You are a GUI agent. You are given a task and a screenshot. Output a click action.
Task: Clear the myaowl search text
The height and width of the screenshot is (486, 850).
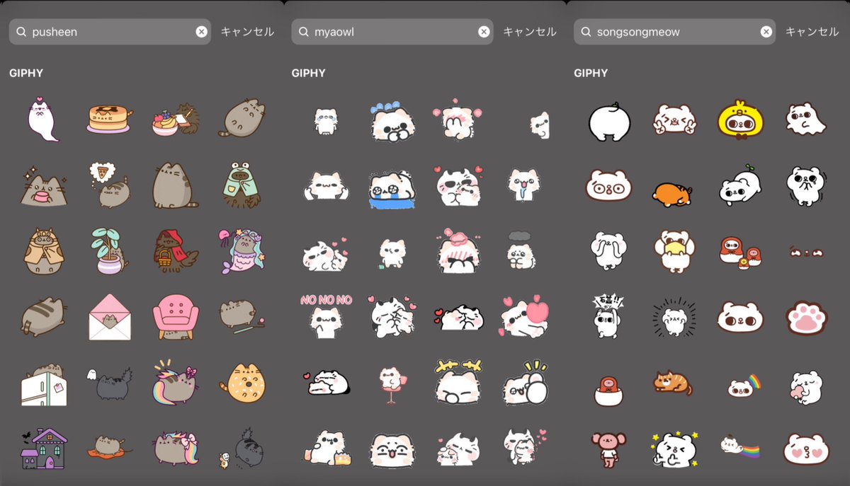tap(484, 32)
